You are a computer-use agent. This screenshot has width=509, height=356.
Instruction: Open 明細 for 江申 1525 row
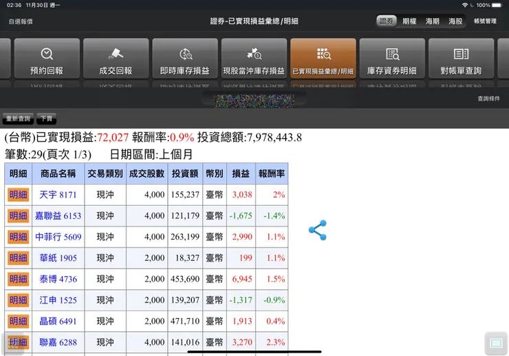18,300
